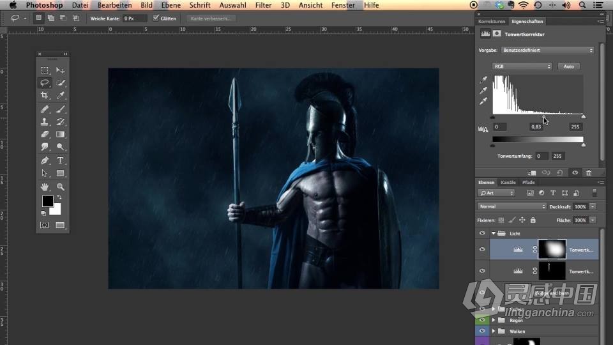Image resolution: width=613 pixels, height=345 pixels.
Task: Switch to the Kanäle tab
Action: coord(508,182)
